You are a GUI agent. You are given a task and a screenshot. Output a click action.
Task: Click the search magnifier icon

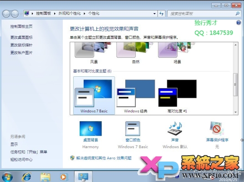point(238,14)
